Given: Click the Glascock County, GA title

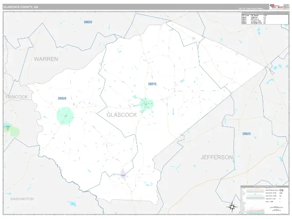Looking at the screenshot, I should point(21,7).
